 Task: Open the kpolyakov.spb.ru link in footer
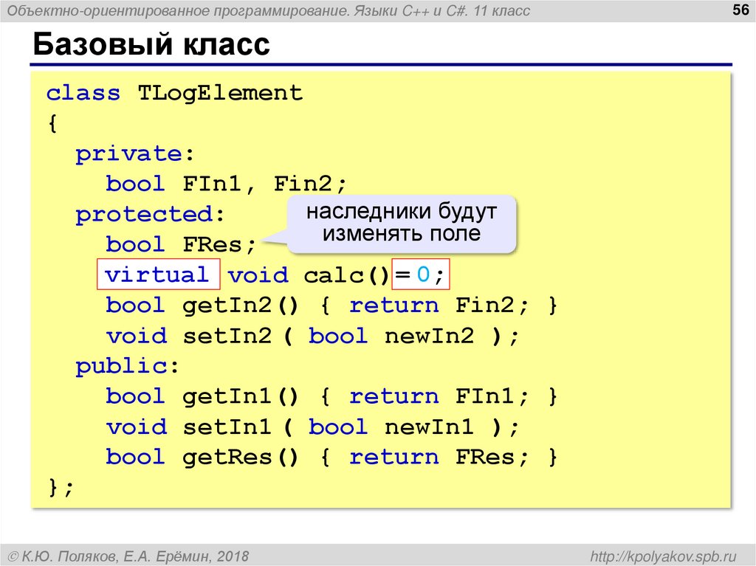pos(663,556)
